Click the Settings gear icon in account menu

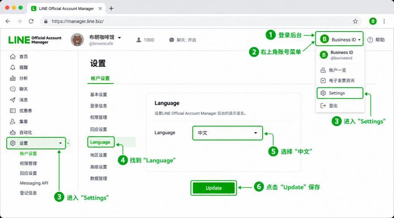pyautogui.click(x=323, y=93)
